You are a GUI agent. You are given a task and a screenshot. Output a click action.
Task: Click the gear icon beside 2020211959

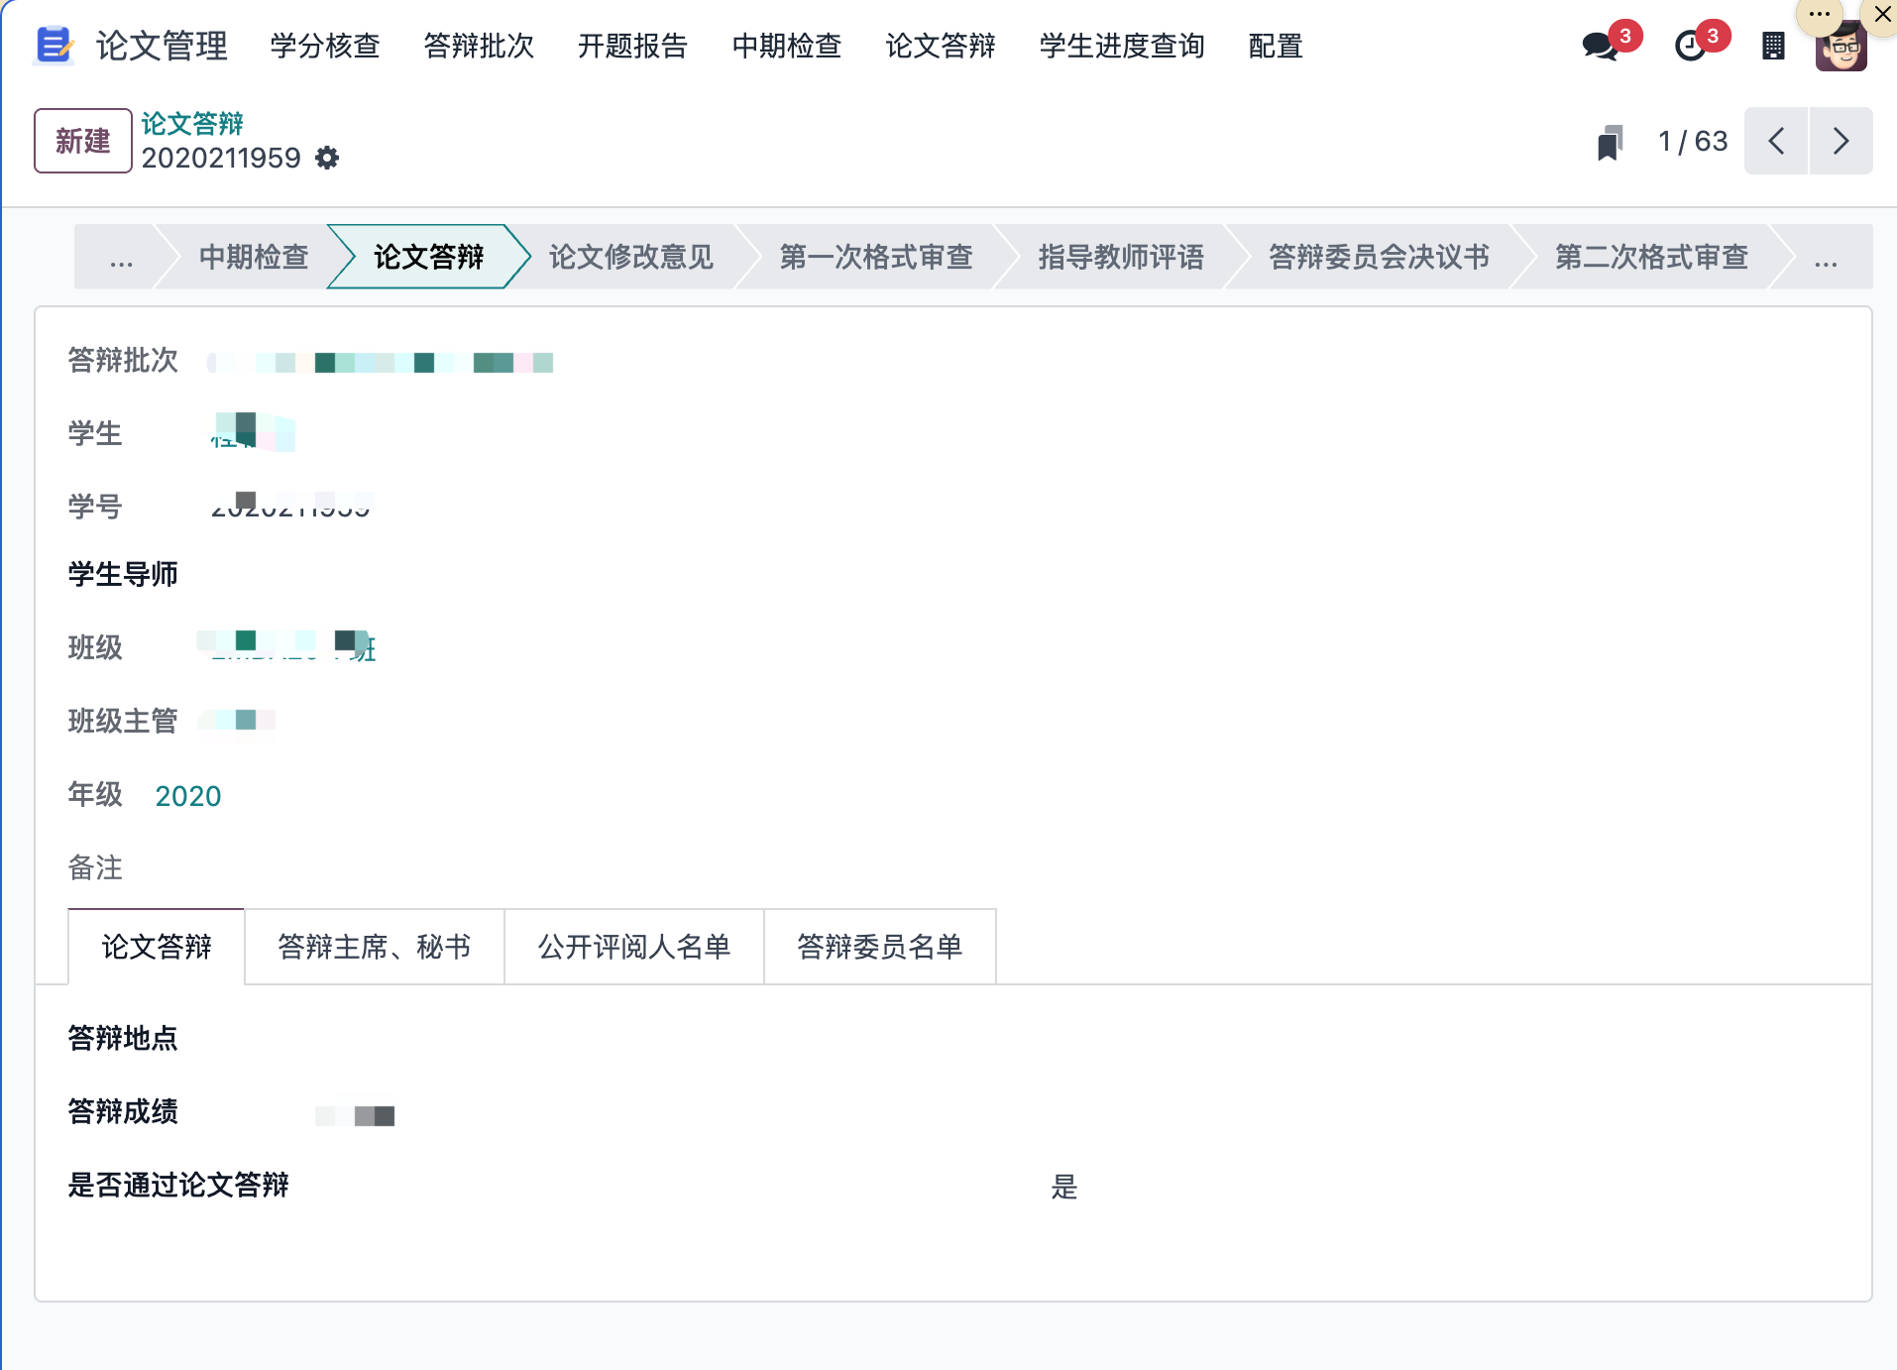point(327,159)
